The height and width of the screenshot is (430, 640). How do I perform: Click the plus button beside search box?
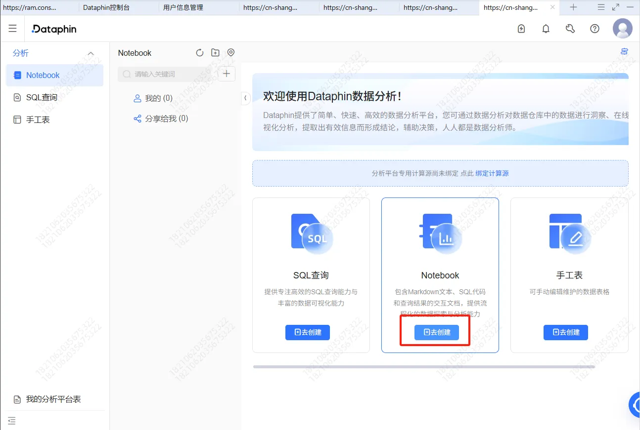point(227,74)
